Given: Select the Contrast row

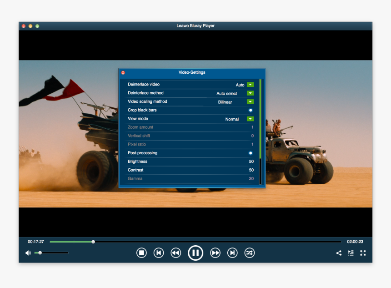Looking at the screenshot, I should [x=190, y=170].
